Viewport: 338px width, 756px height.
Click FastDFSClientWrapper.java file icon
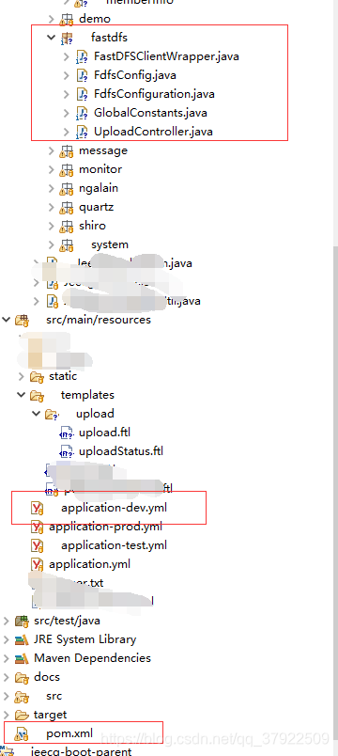click(x=82, y=57)
